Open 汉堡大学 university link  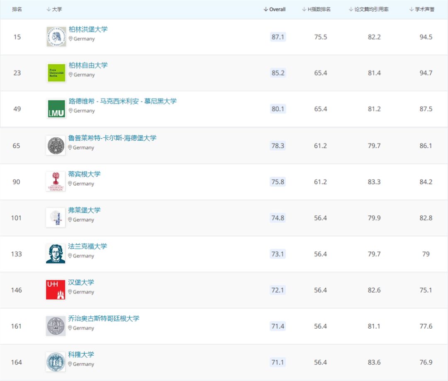pos(81,282)
